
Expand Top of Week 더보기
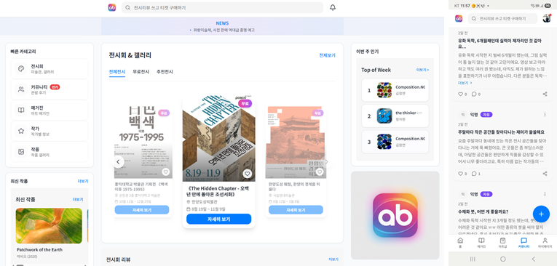pos(422,70)
